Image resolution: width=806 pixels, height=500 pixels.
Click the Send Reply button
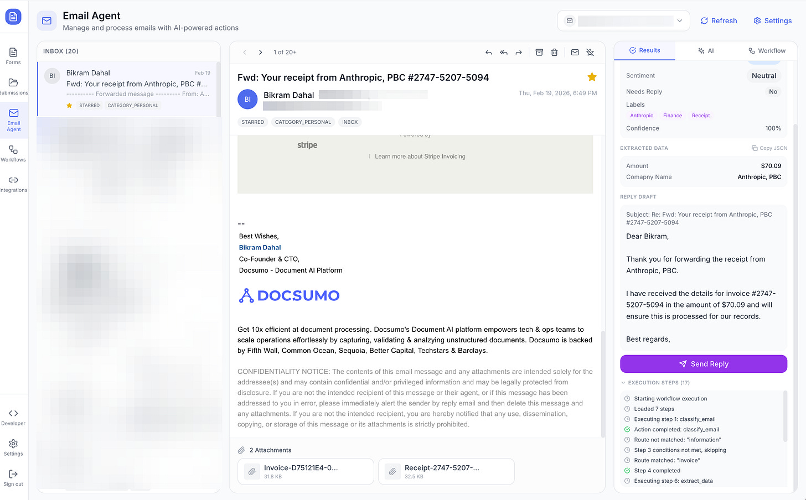(704, 364)
